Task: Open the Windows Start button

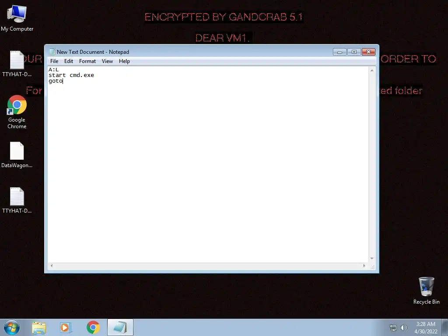Action: [x=12, y=327]
